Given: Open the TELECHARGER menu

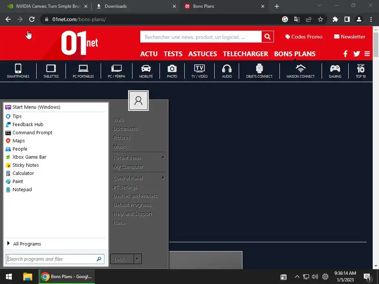Looking at the screenshot, I should coord(245,54).
